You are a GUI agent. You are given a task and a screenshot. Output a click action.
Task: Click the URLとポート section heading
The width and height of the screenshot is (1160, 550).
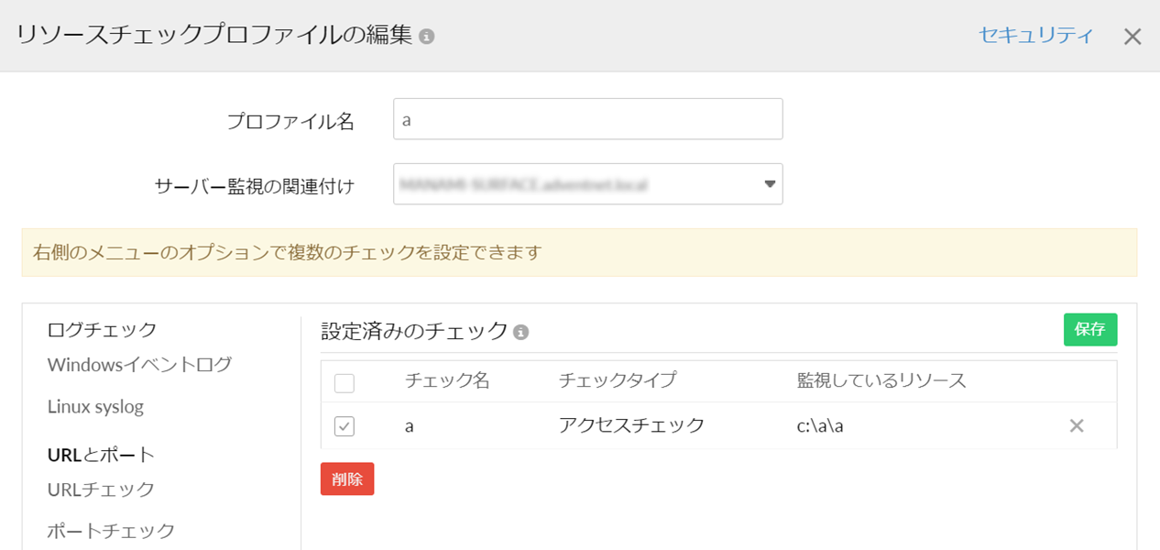pos(101,455)
